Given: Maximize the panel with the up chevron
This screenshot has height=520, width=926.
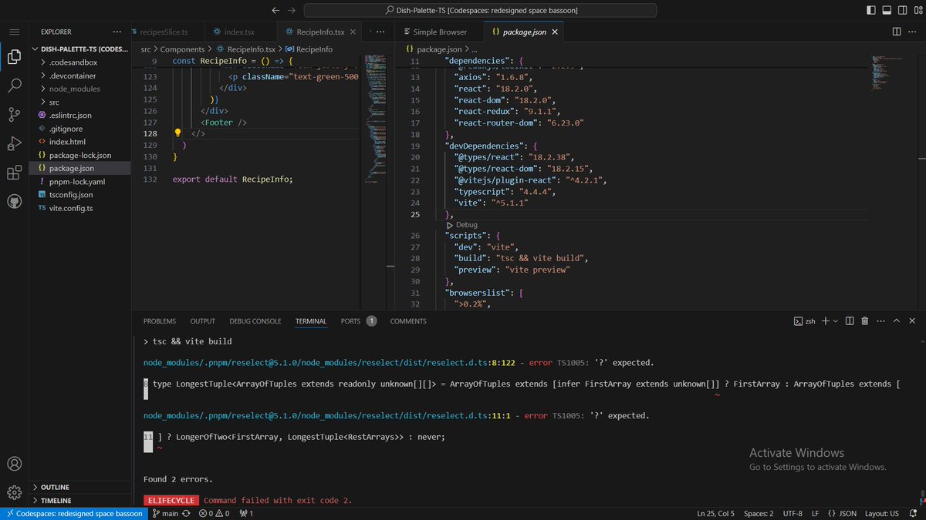Looking at the screenshot, I should [897, 321].
